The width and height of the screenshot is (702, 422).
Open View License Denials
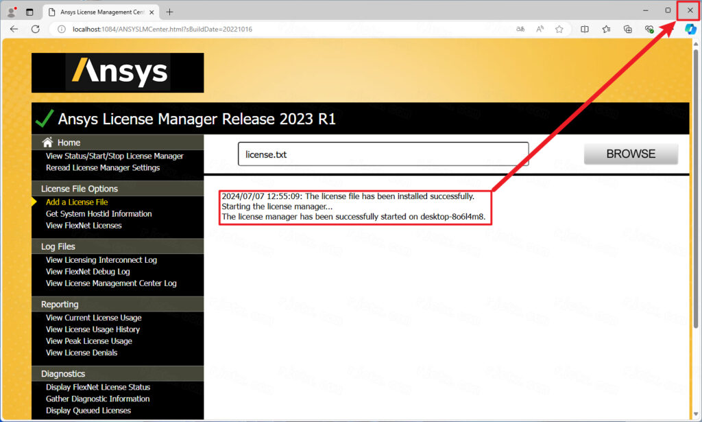82,353
